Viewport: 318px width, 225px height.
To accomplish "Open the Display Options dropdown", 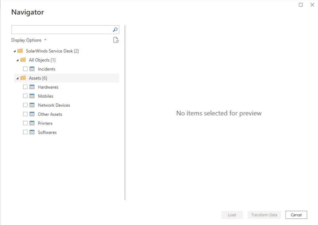I will pyautogui.click(x=29, y=40).
